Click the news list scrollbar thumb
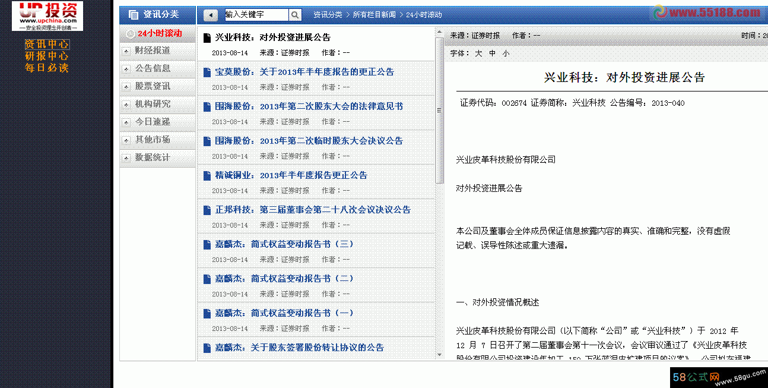The height and width of the screenshot is (388, 768). click(439, 111)
